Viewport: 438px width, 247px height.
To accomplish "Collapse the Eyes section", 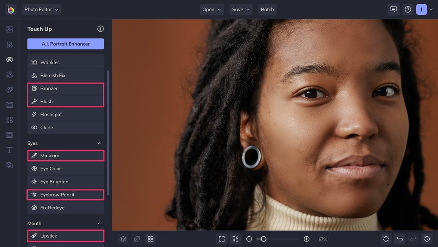I will (99, 143).
